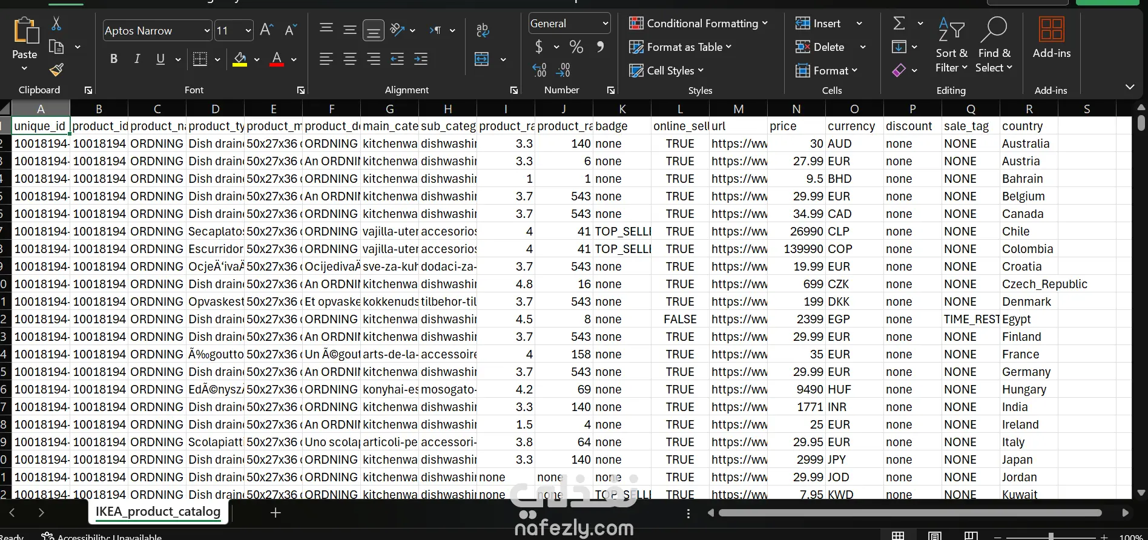Open Number format dialog launcher
1148x540 pixels.
611,90
